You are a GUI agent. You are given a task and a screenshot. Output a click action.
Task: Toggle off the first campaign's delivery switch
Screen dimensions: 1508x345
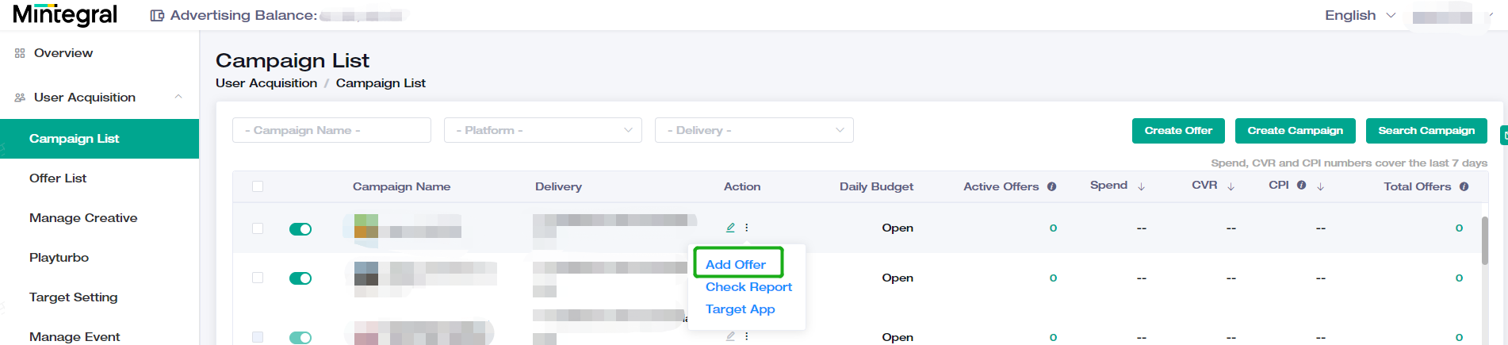pyautogui.click(x=300, y=229)
